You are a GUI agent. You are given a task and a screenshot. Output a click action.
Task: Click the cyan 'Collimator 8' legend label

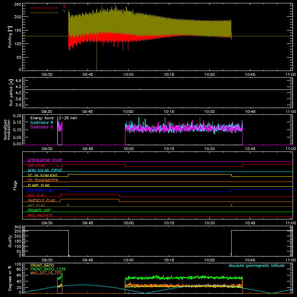[x=42, y=123]
